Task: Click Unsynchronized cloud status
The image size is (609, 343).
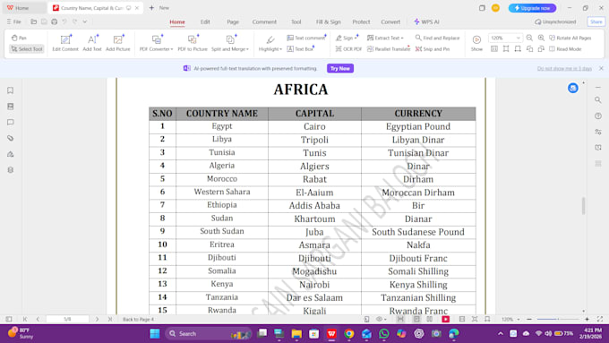Action: (555, 21)
